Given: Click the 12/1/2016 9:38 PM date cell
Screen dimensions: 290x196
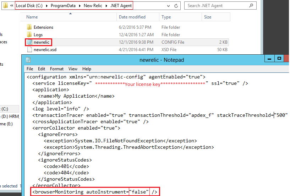Looking at the screenshot, I should (x=136, y=42).
